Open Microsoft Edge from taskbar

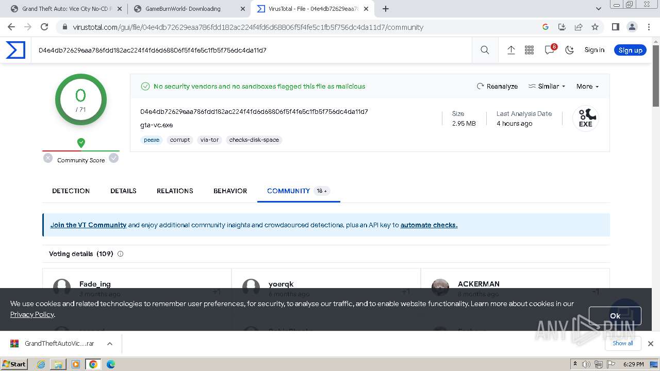pyautogui.click(x=111, y=364)
